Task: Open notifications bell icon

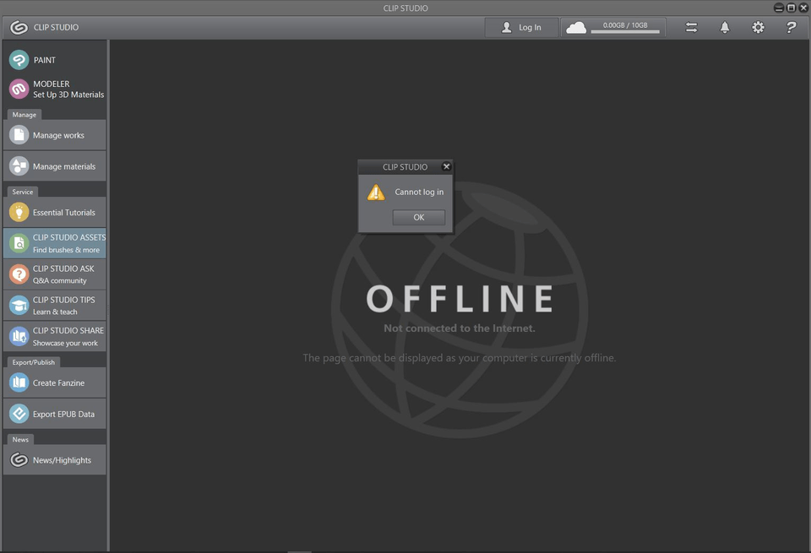Action: click(725, 27)
